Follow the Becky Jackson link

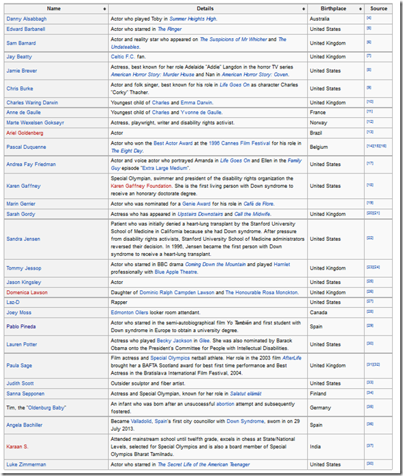(174, 341)
